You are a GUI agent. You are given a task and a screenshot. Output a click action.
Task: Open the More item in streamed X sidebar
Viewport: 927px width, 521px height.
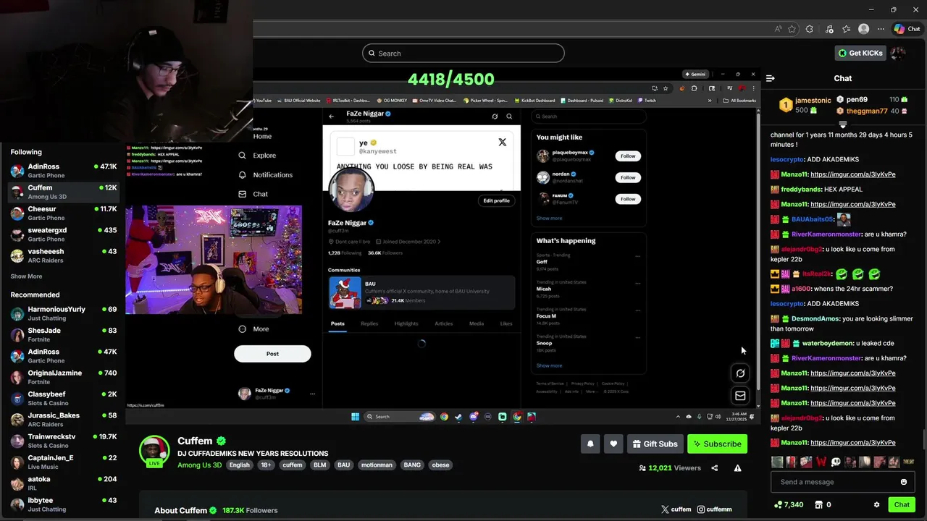click(x=254, y=329)
